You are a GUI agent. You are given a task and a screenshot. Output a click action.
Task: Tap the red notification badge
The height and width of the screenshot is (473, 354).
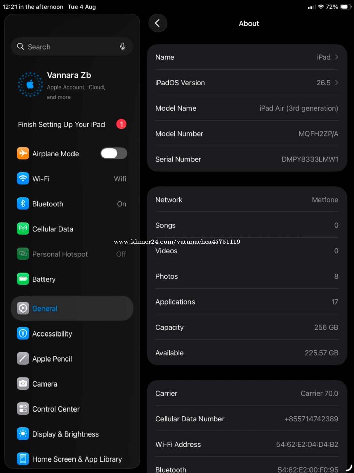coord(121,124)
